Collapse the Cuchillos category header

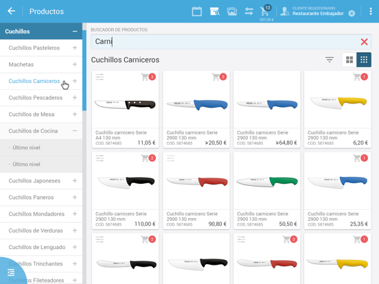point(75,32)
